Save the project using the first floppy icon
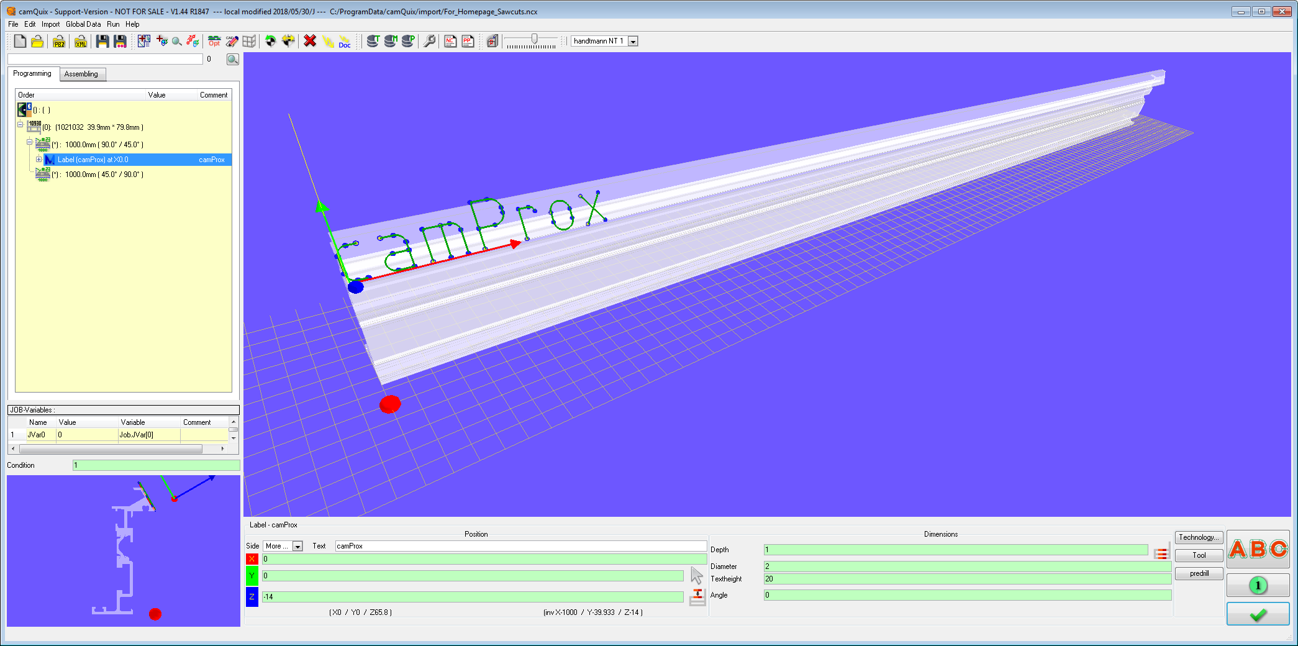 (x=102, y=41)
